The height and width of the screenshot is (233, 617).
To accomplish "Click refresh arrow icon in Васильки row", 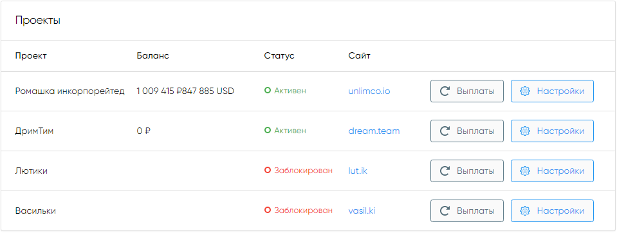I will tap(445, 211).
